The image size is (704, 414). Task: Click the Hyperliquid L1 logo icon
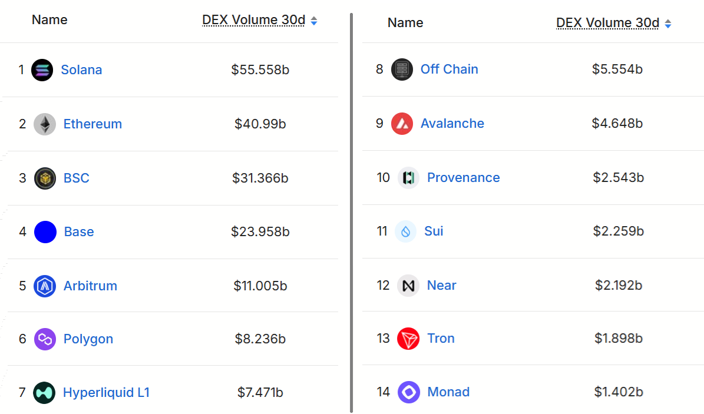click(x=45, y=393)
